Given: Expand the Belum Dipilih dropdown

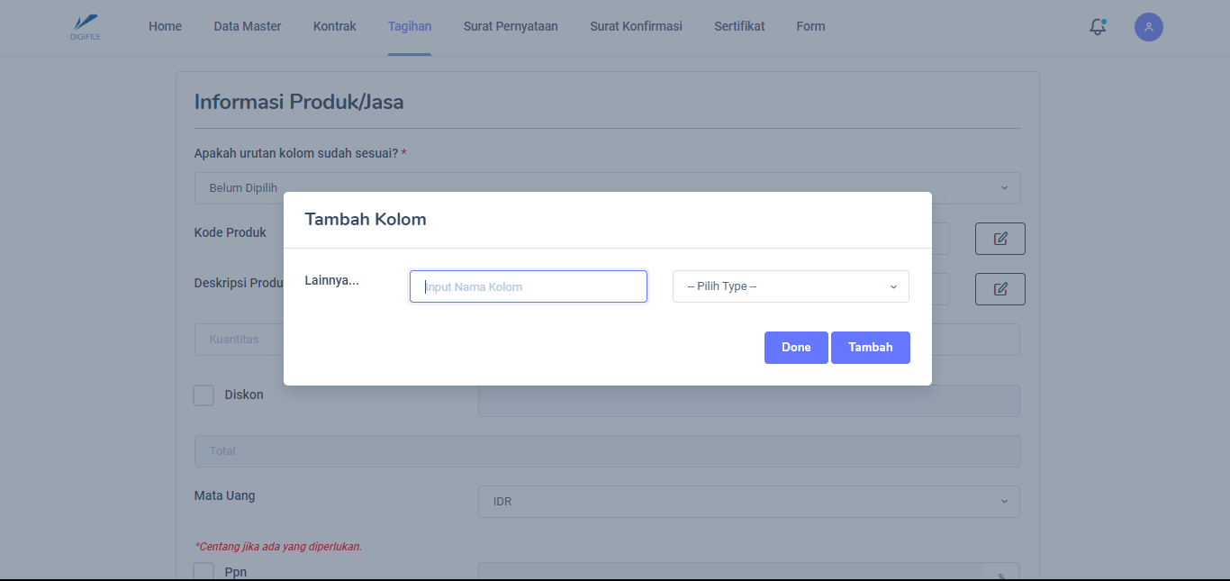Looking at the screenshot, I should coord(607,188).
